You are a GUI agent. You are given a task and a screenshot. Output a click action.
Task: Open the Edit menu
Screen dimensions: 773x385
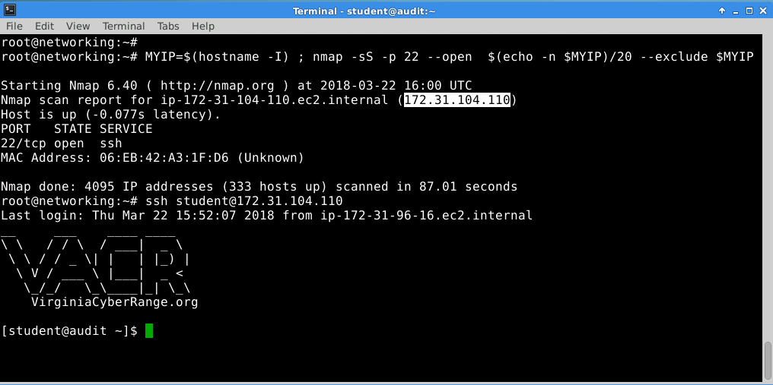click(44, 26)
